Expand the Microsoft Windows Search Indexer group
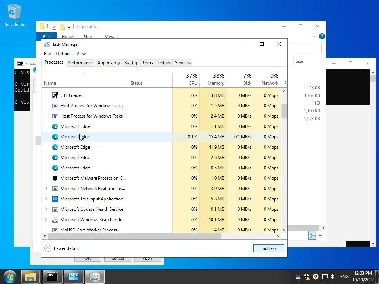Image resolution: width=379 pixels, height=284 pixels. (x=46, y=220)
